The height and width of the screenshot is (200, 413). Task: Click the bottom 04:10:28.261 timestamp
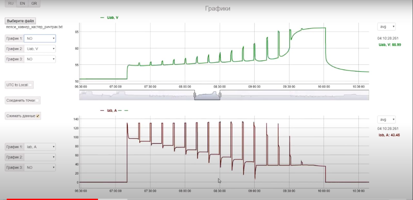pyautogui.click(x=388, y=129)
